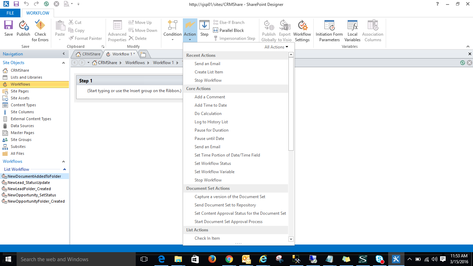Click Move Down in Modify group

pyautogui.click(x=143, y=30)
